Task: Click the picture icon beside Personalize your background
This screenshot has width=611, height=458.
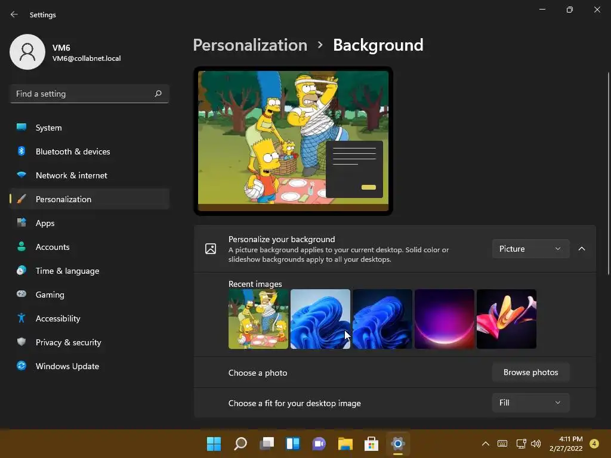Action: [211, 249]
